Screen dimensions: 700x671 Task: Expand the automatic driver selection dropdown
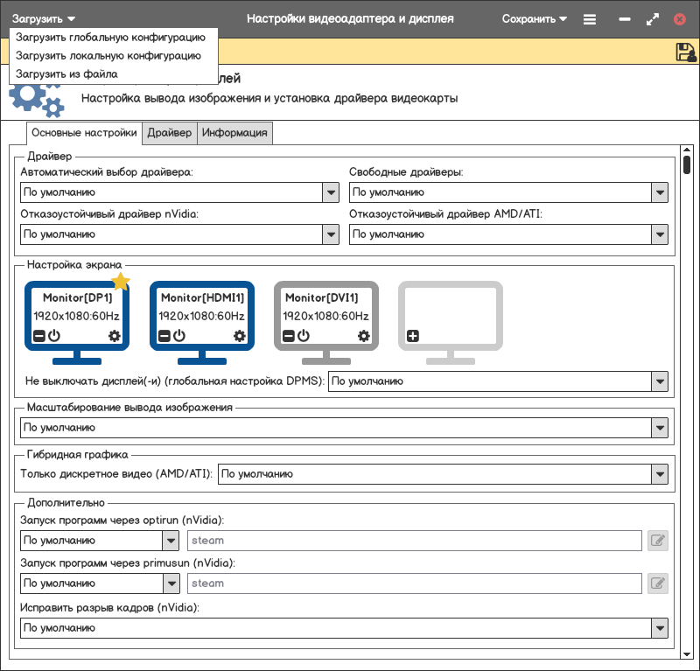tap(331, 192)
